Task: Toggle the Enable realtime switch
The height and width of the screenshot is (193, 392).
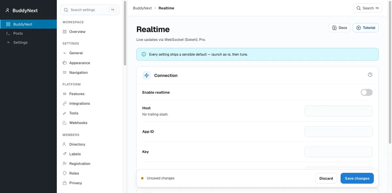Action: click(x=367, y=92)
